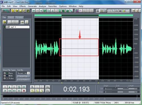Image resolution: width=142 pixels, height=105 pixels.
Task: Toggle the Wave file type checkbox
Action: (5, 73)
